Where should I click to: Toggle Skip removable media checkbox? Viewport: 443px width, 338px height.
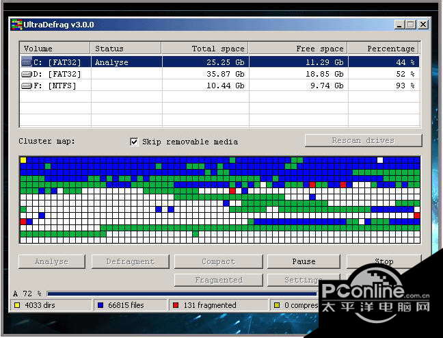click(134, 142)
